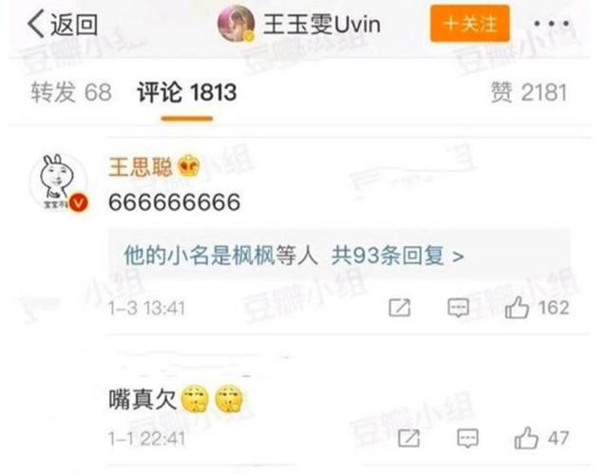Open 王思聪's rabbit profile avatar
Viewport: 608px width, 474px height.
(x=59, y=183)
